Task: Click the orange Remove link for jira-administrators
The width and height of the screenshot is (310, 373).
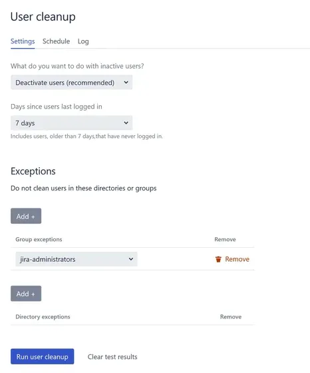Action: 237,259
